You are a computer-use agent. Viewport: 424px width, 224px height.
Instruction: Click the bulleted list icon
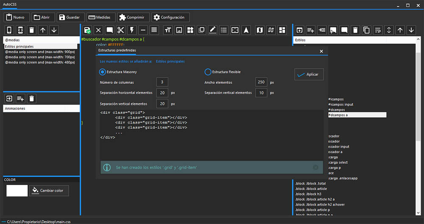(x=223, y=30)
